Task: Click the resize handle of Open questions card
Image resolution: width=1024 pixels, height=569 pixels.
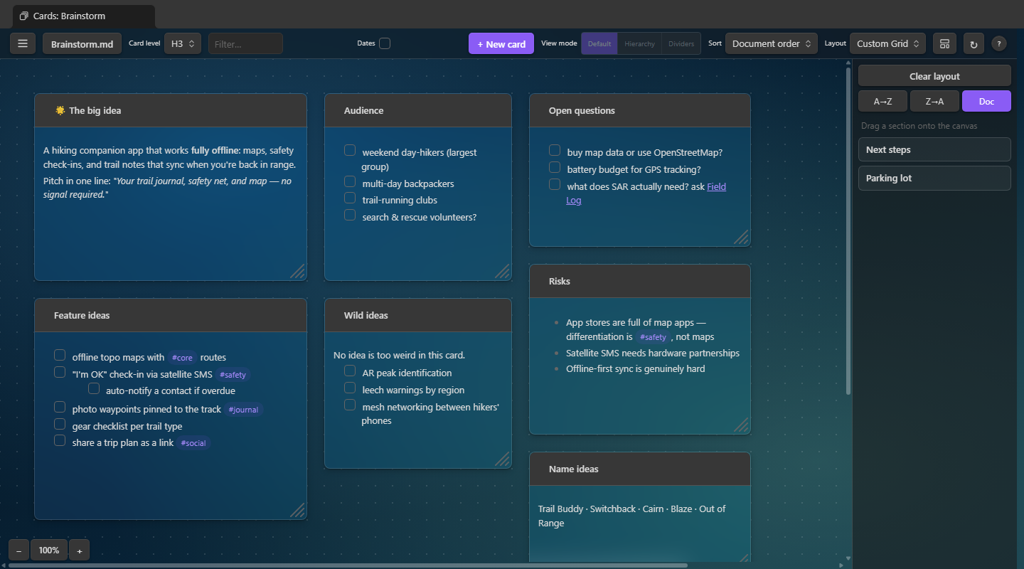Action: (x=742, y=238)
